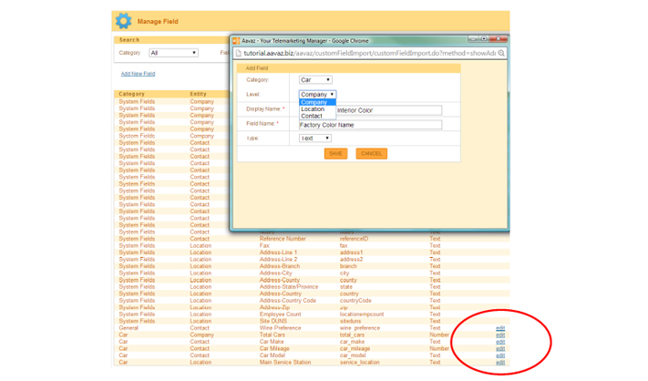Viewport: 648px width, 381px height.
Task: Click edit link for Car Model row
Action: point(500,355)
